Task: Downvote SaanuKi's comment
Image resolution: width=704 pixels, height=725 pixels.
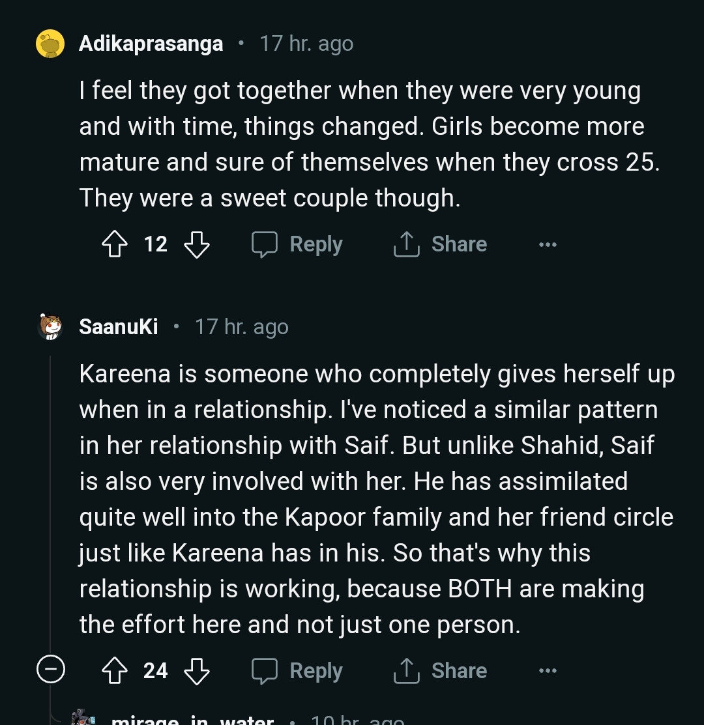Action: 196,671
